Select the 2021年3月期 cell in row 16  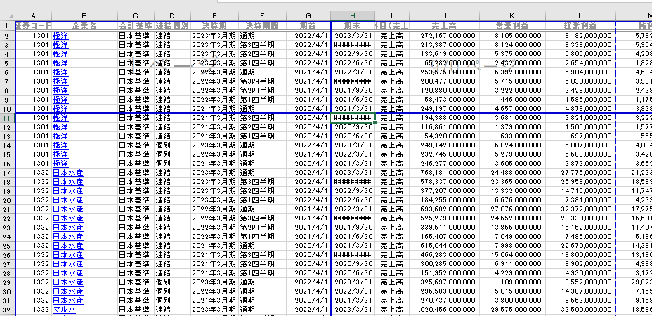tap(214, 164)
